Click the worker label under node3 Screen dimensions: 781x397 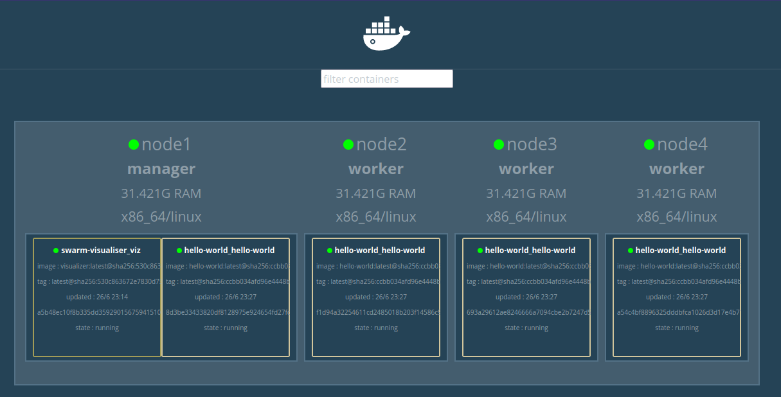pyautogui.click(x=526, y=169)
